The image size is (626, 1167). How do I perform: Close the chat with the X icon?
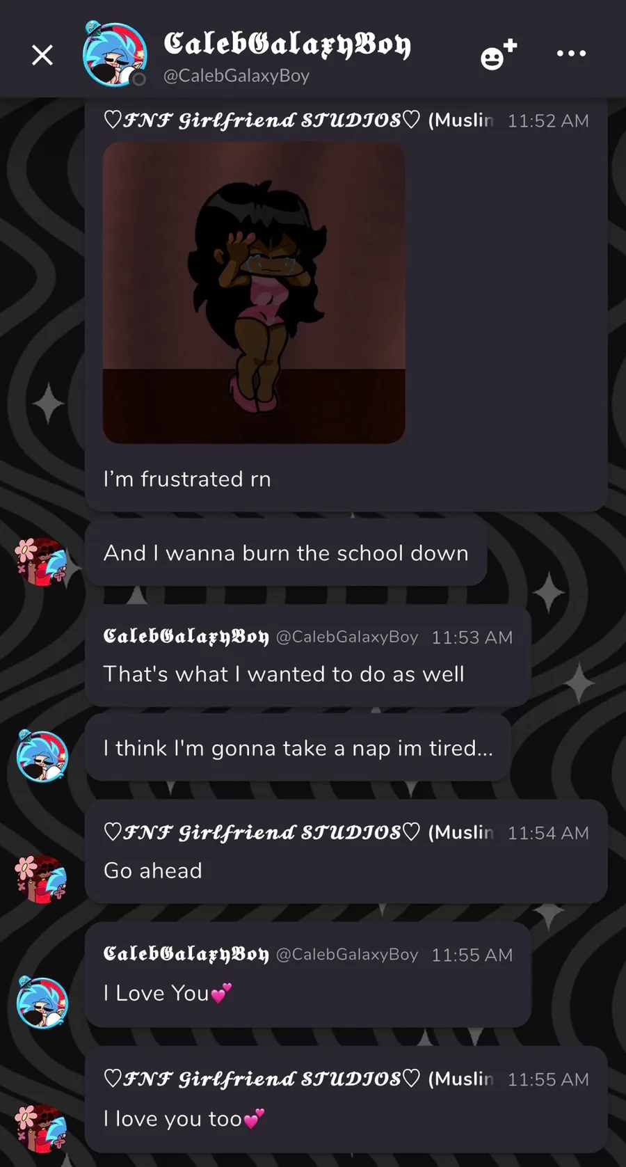click(x=42, y=54)
